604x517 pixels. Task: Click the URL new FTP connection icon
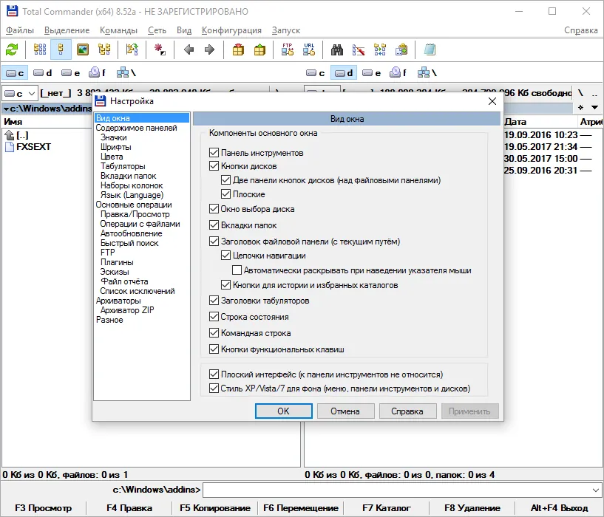(309, 49)
